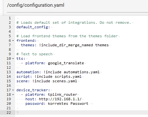Click the host URL http://192.168.1.1/
This screenshot has width=148, height=117.
pyautogui.click(x=60, y=99)
